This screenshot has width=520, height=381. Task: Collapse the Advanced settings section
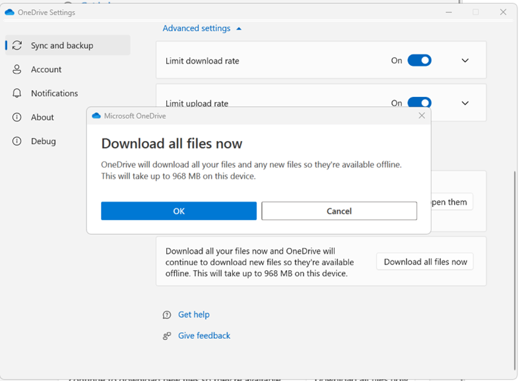(x=202, y=28)
